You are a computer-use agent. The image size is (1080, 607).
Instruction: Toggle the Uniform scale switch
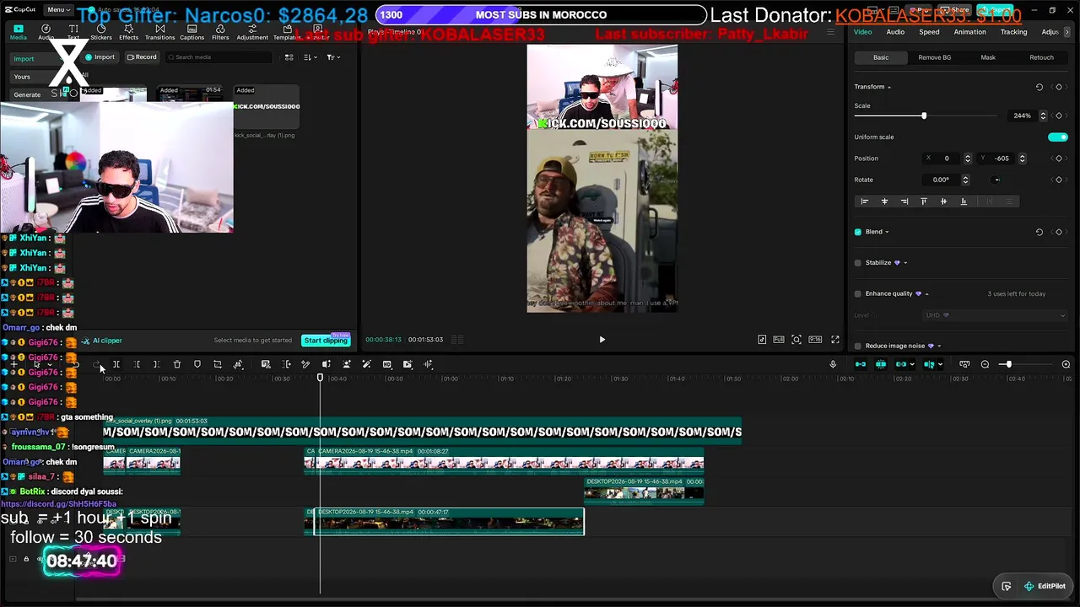click(1058, 137)
